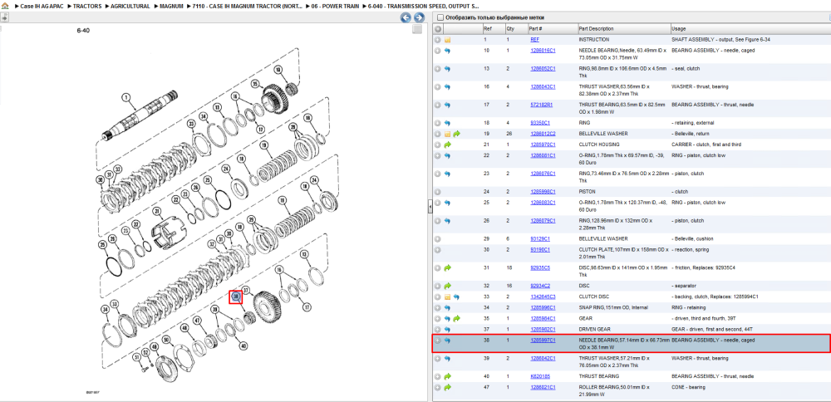Open the TRACTORS breadcrumb

tap(87, 6)
